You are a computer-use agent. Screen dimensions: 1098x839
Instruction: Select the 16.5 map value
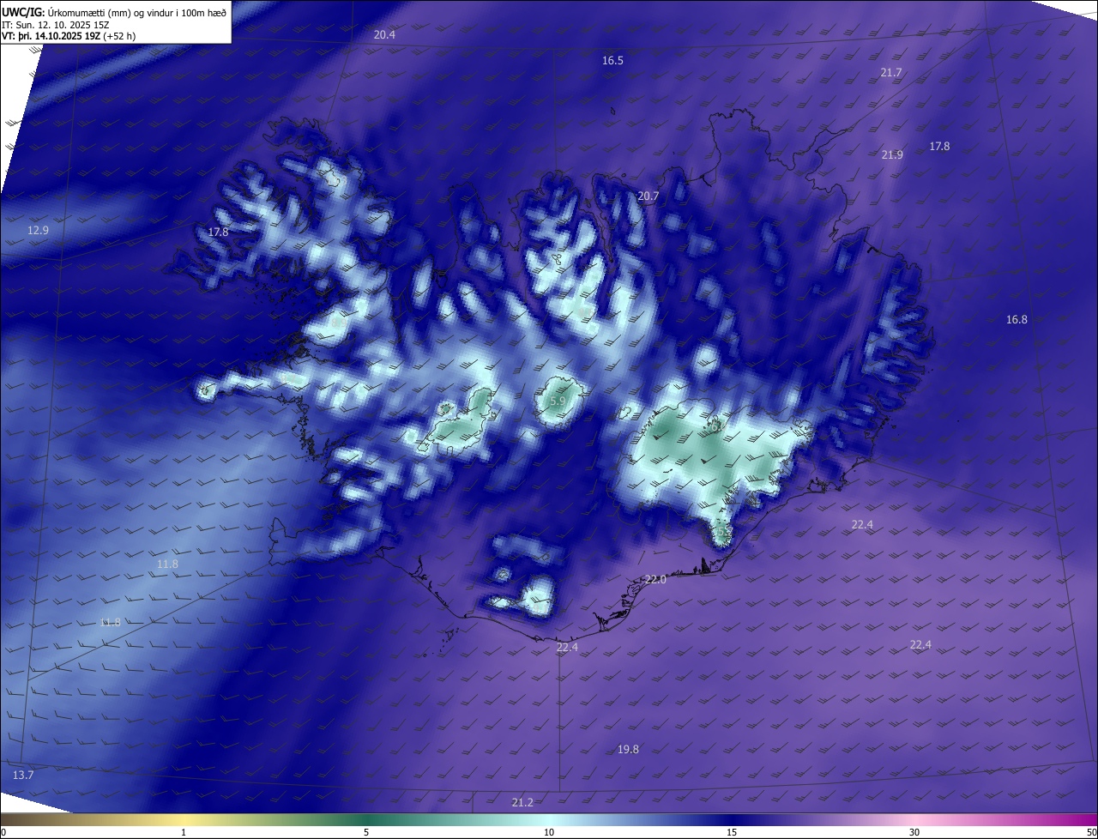(x=612, y=61)
